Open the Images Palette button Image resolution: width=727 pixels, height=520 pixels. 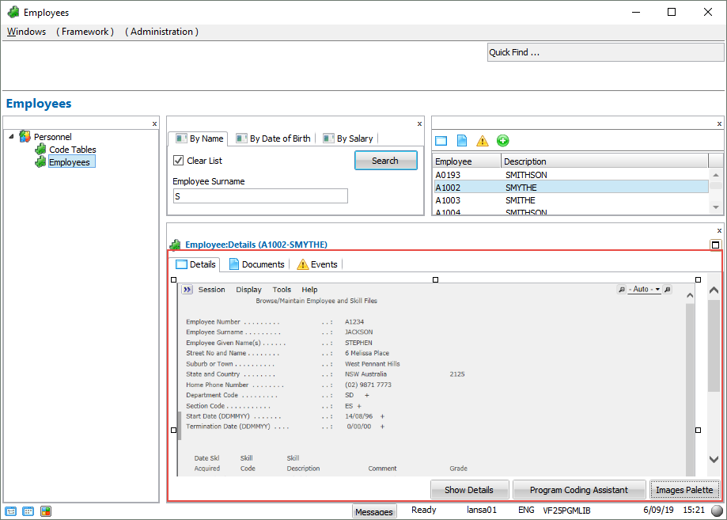pos(684,490)
